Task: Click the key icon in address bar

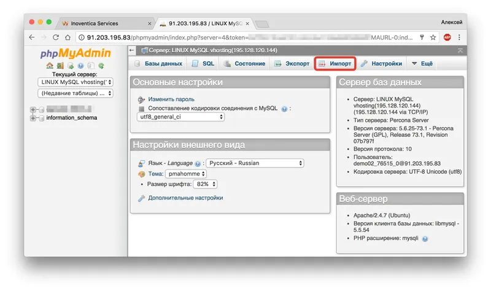Action: tap(422, 37)
